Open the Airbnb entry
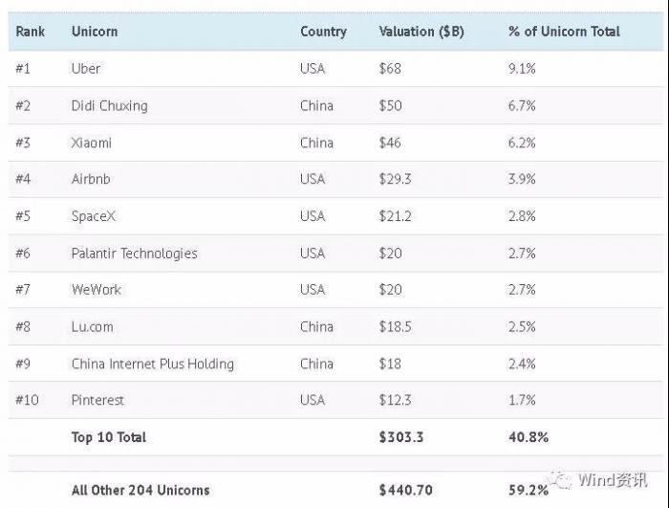The image size is (669, 508). [x=91, y=179]
